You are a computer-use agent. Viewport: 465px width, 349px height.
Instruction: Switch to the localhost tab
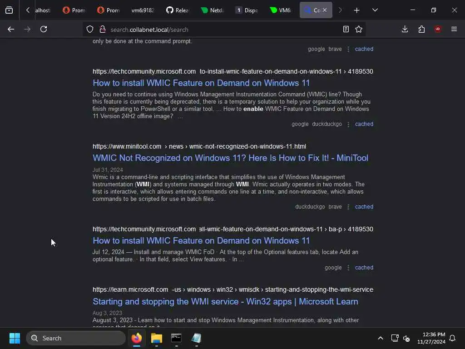(x=43, y=10)
